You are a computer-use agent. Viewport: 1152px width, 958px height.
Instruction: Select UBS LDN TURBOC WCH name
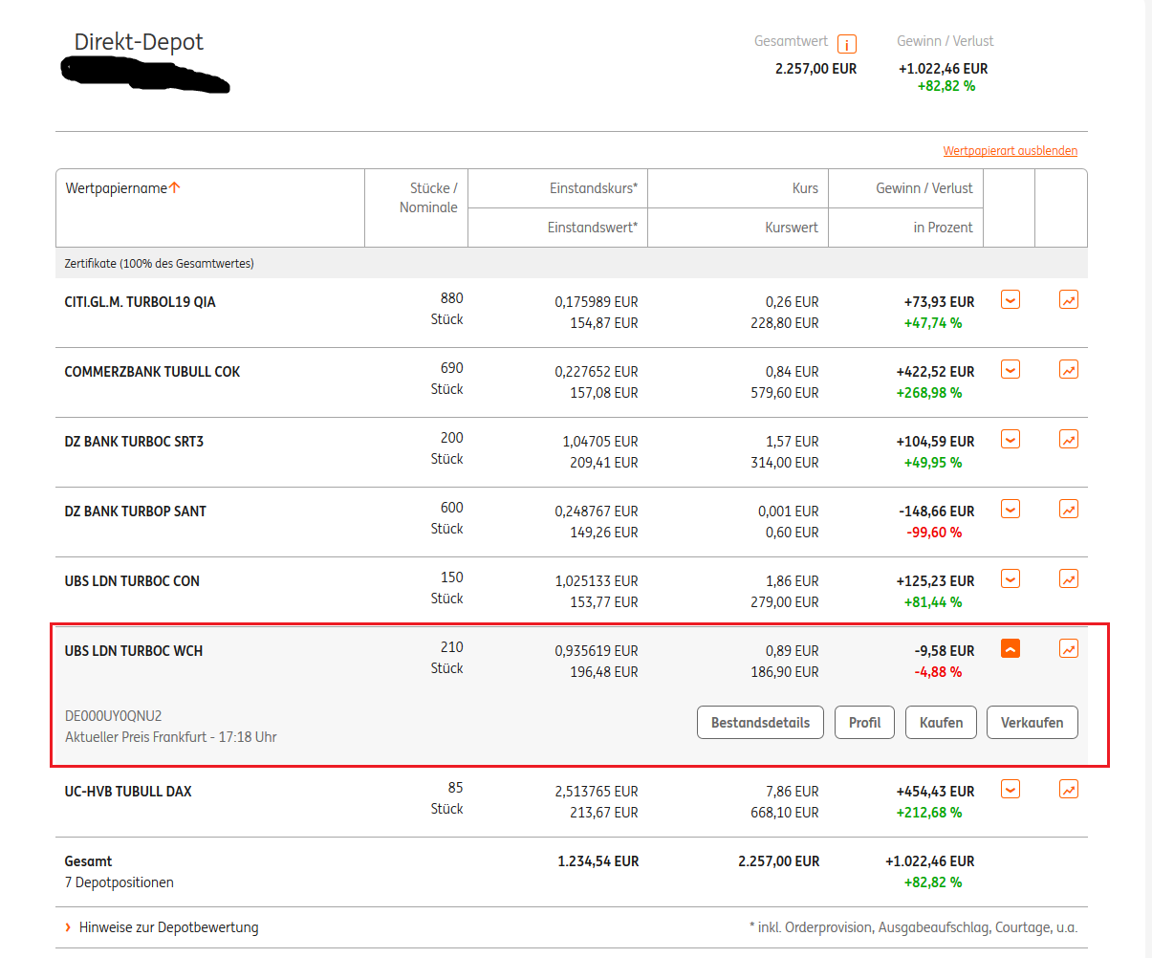pyautogui.click(x=134, y=651)
